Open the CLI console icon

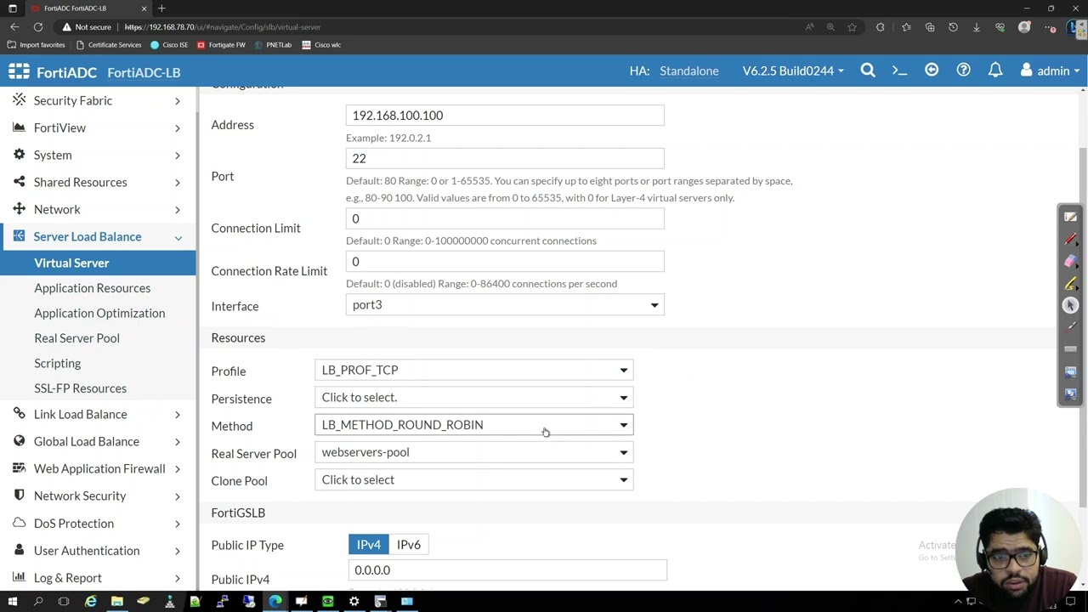tap(899, 71)
